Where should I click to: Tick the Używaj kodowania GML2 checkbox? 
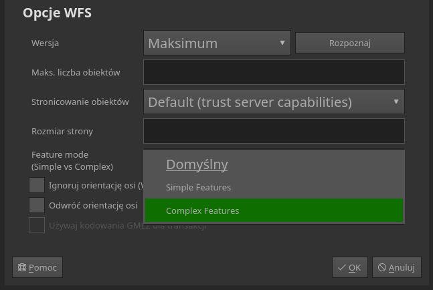37,225
